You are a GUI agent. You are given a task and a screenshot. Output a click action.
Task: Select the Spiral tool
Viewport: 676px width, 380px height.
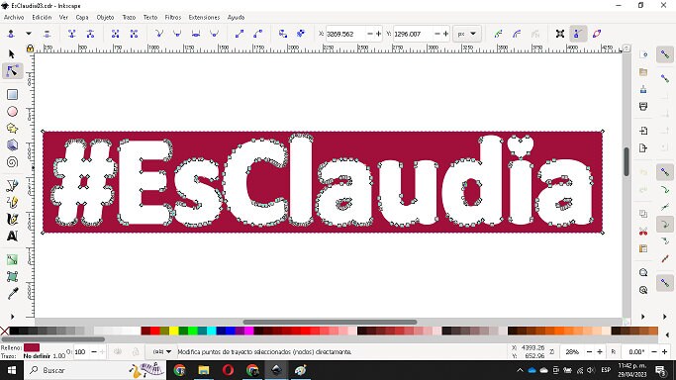(x=12, y=162)
